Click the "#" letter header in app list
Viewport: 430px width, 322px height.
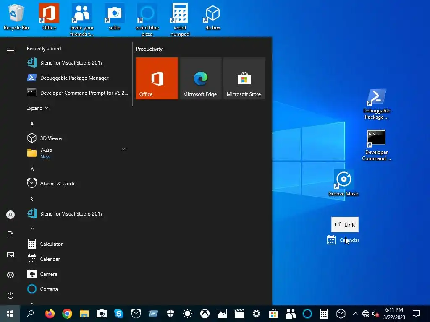(32, 124)
